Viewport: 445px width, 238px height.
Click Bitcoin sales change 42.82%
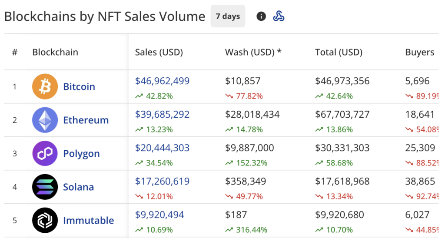click(x=154, y=96)
